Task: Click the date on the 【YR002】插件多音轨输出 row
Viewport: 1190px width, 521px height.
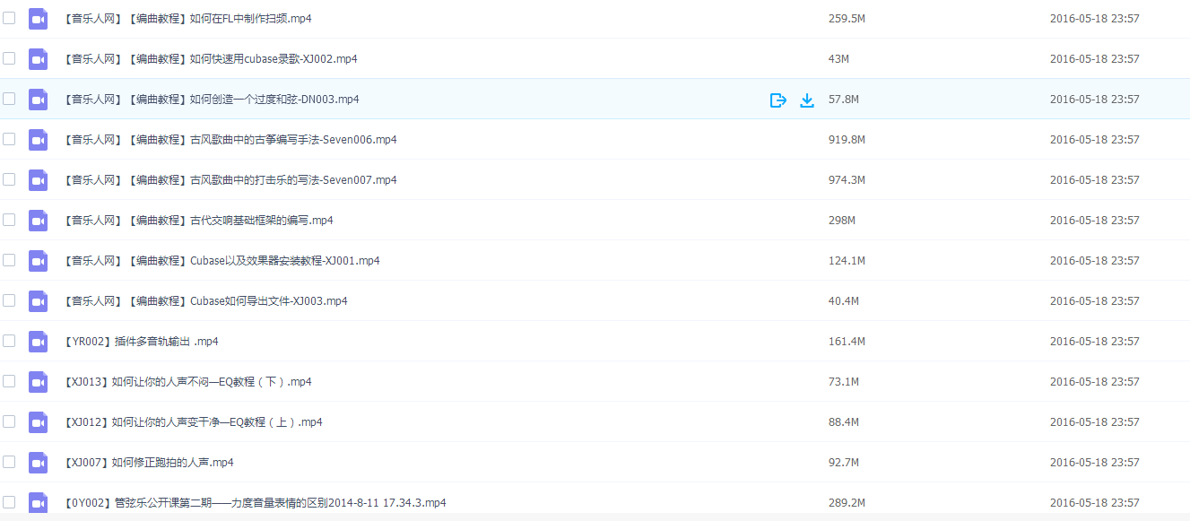Action: [x=1095, y=342]
